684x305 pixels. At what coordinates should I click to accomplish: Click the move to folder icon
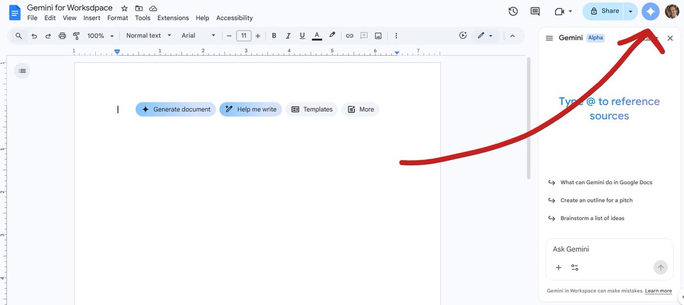(x=139, y=9)
